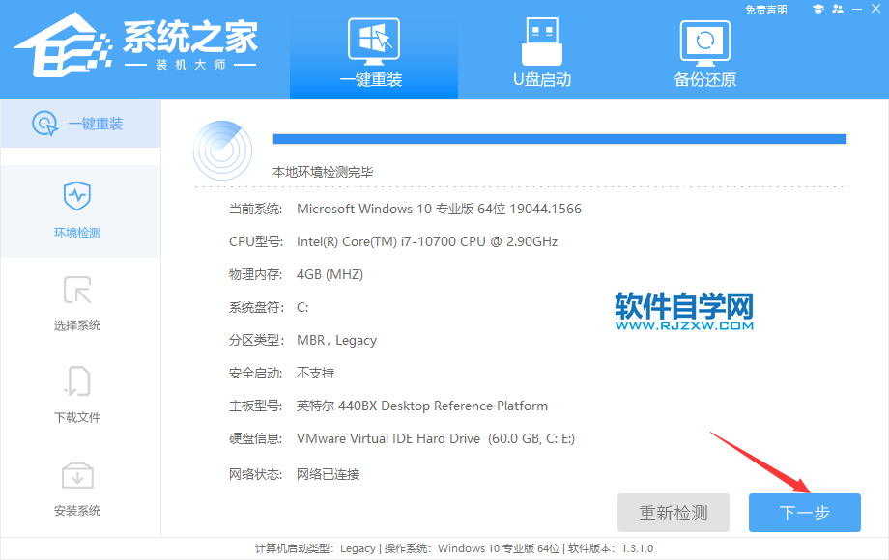Click the 4GB (MHZ) memory value
Image resolution: width=889 pixels, height=560 pixels.
pos(330,274)
